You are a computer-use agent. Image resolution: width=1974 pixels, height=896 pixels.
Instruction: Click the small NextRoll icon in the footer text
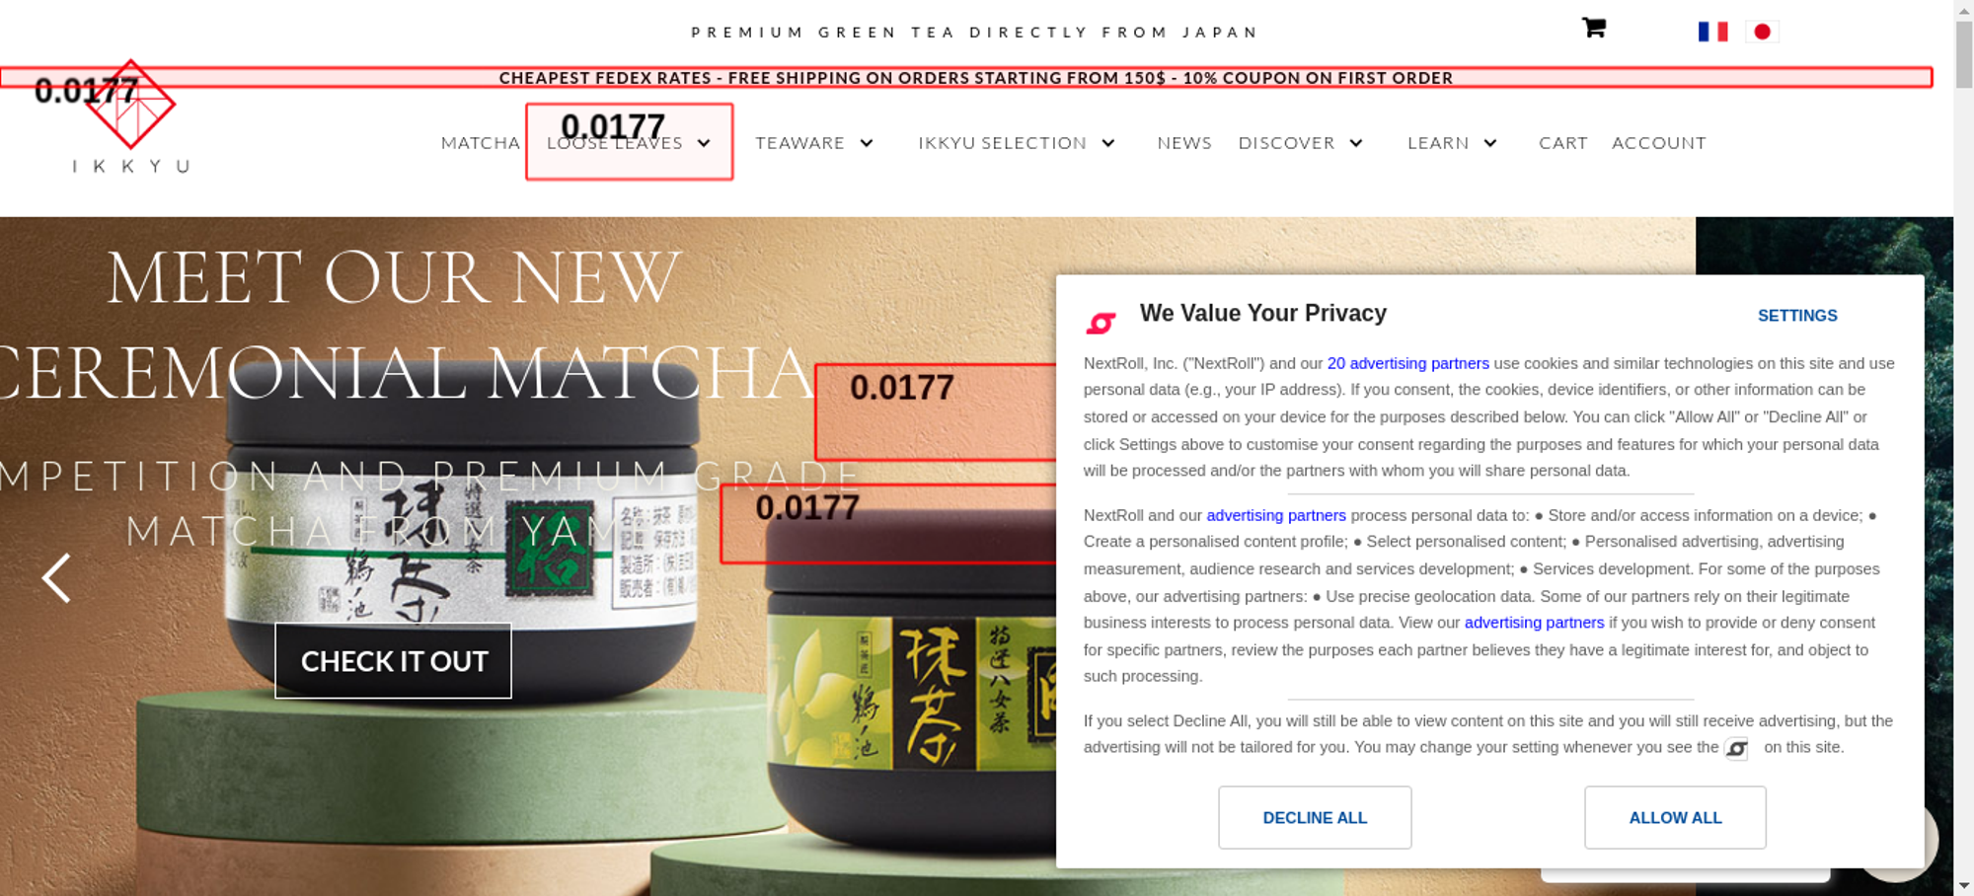point(1736,749)
